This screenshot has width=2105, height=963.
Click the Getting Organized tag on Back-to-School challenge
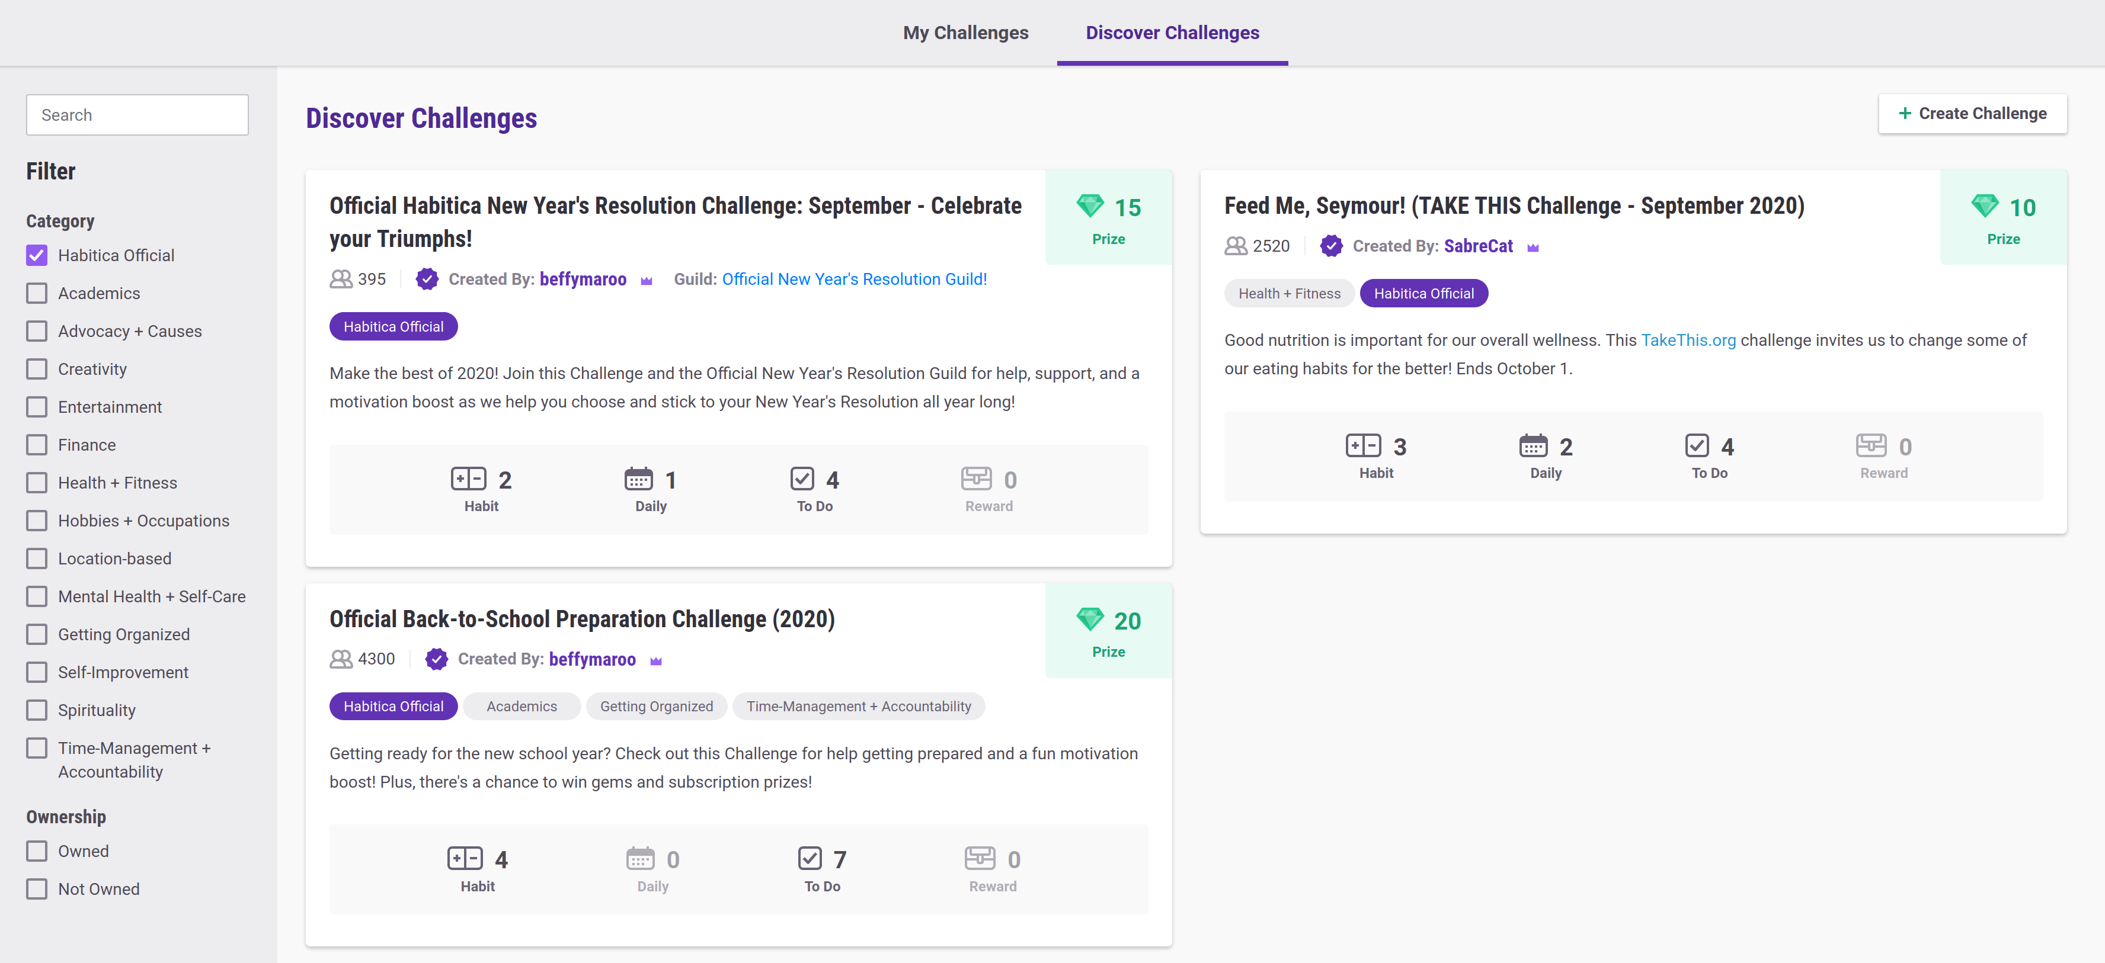656,707
